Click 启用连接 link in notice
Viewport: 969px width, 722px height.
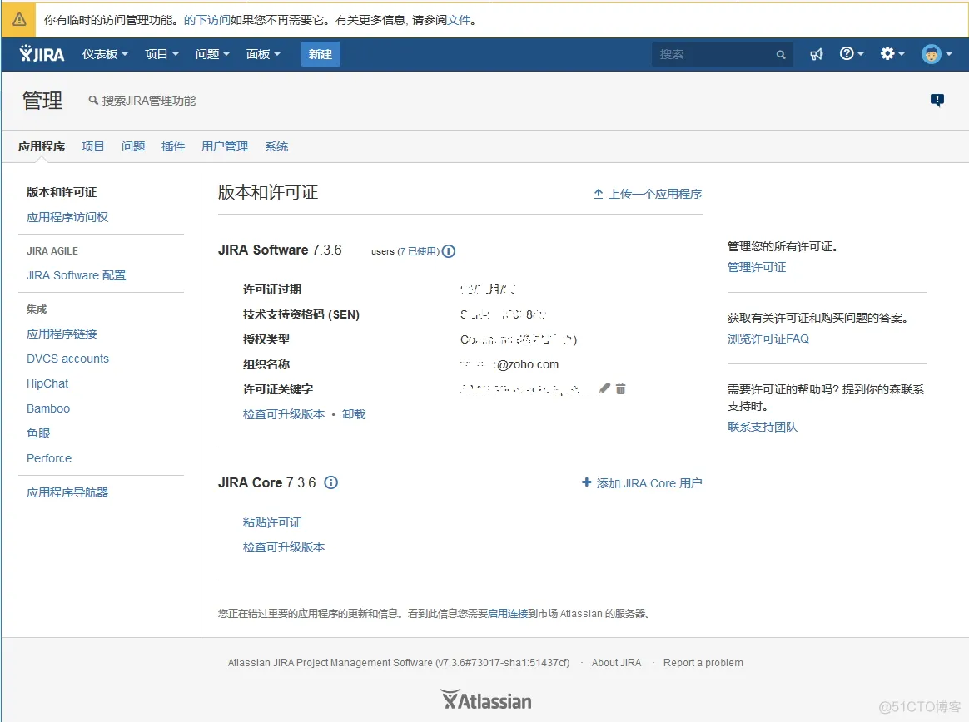[507, 613]
